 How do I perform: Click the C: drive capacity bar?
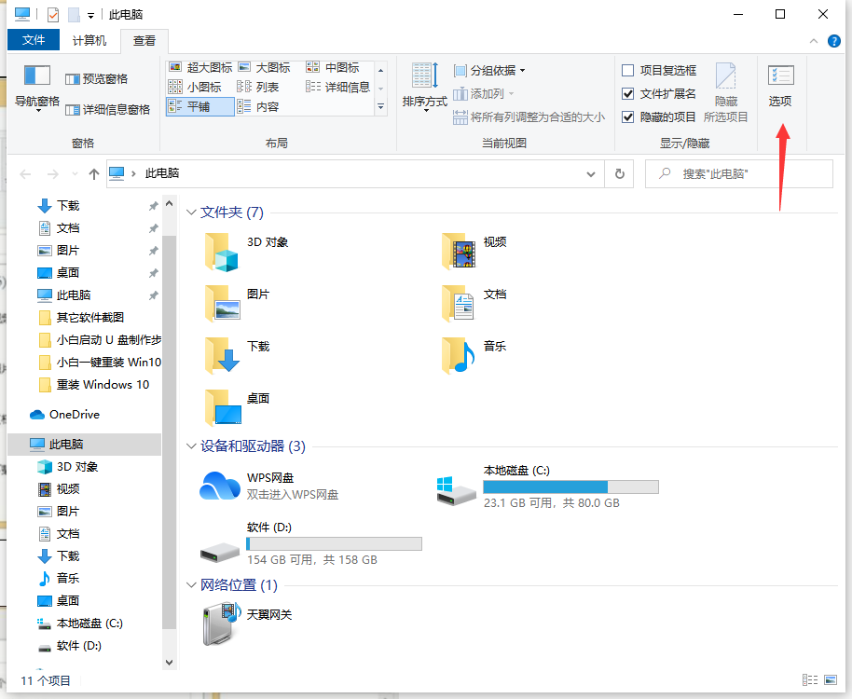click(570, 487)
